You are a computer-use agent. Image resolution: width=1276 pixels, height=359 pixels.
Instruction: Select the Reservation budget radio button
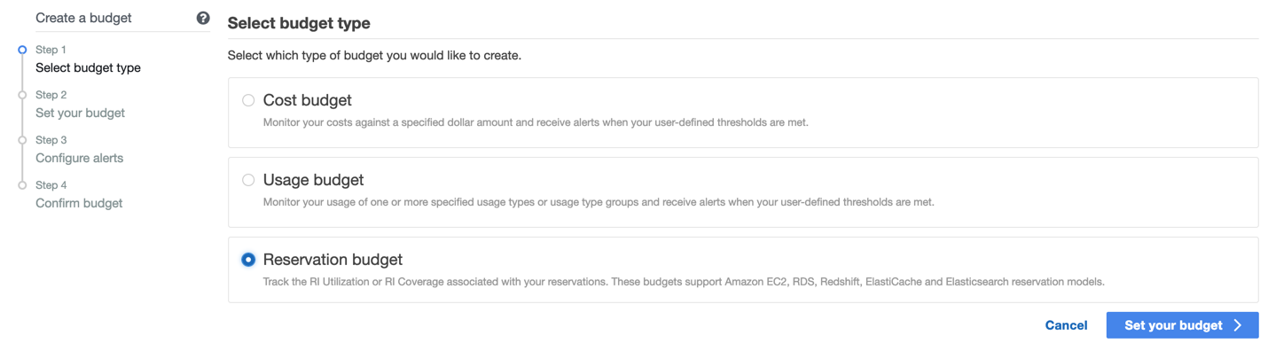[x=248, y=260]
